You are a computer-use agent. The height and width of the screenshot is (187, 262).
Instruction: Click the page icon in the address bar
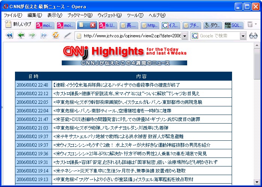coord(79,36)
